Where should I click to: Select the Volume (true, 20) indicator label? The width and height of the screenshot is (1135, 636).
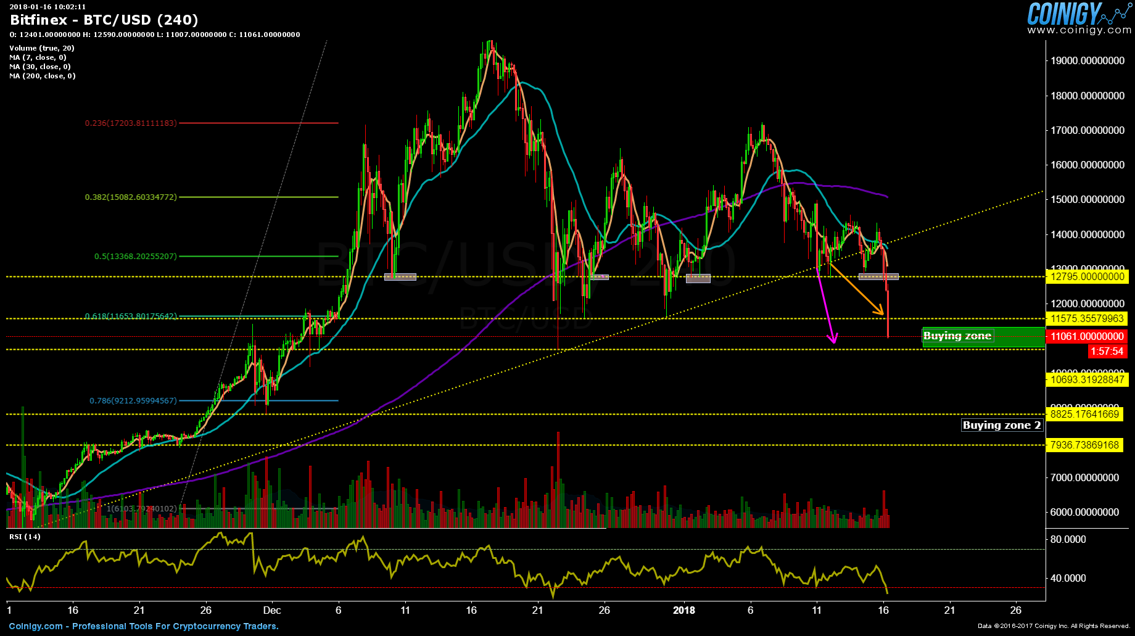click(42, 48)
